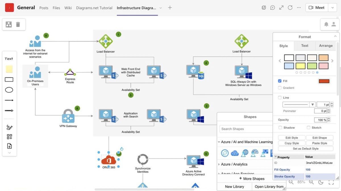Open the Posts tab
This screenshot has height=191, width=341.
click(44, 8)
